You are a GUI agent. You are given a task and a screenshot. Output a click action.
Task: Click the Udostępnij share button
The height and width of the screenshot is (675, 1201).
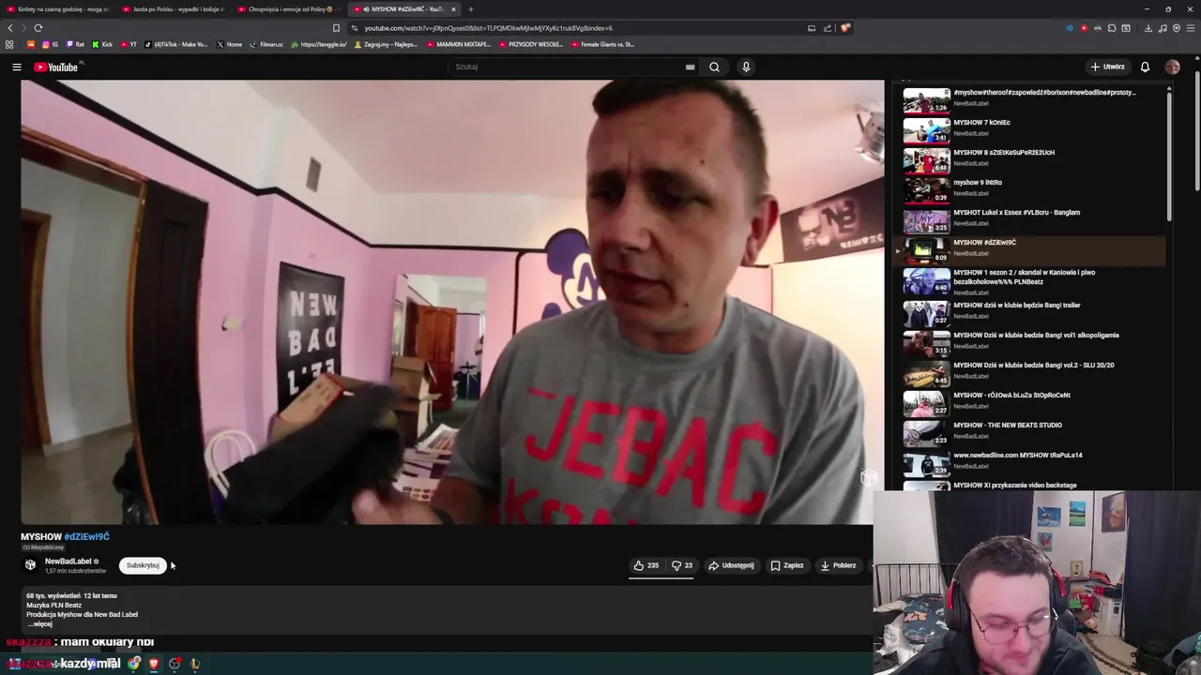(x=731, y=565)
